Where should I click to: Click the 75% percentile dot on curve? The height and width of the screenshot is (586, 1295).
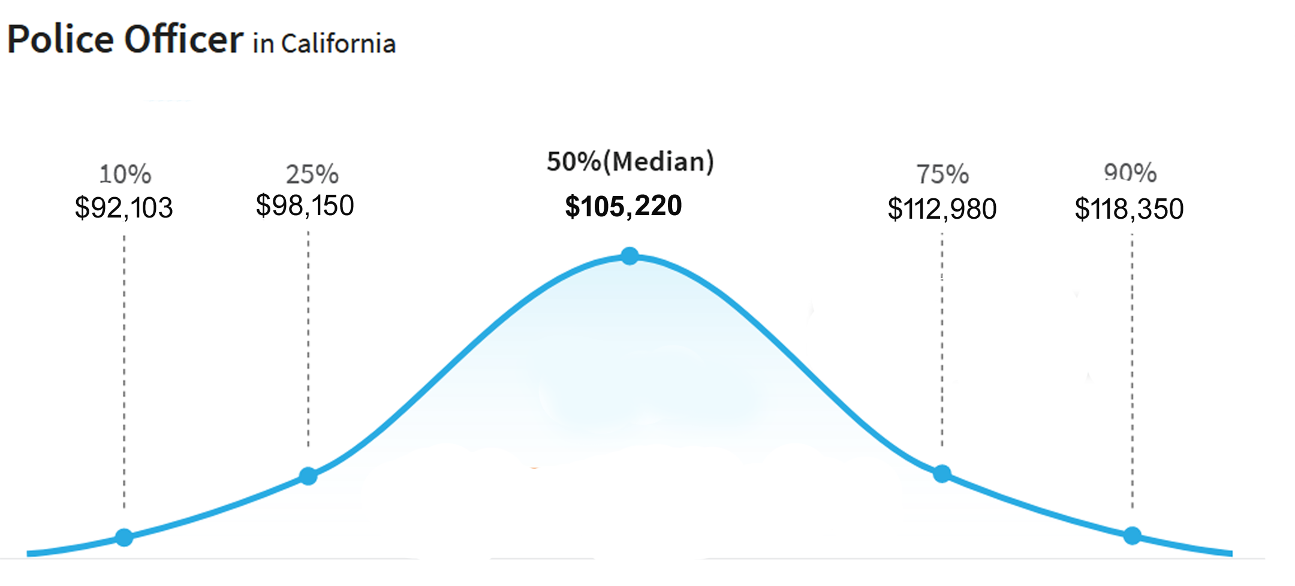[x=942, y=474]
